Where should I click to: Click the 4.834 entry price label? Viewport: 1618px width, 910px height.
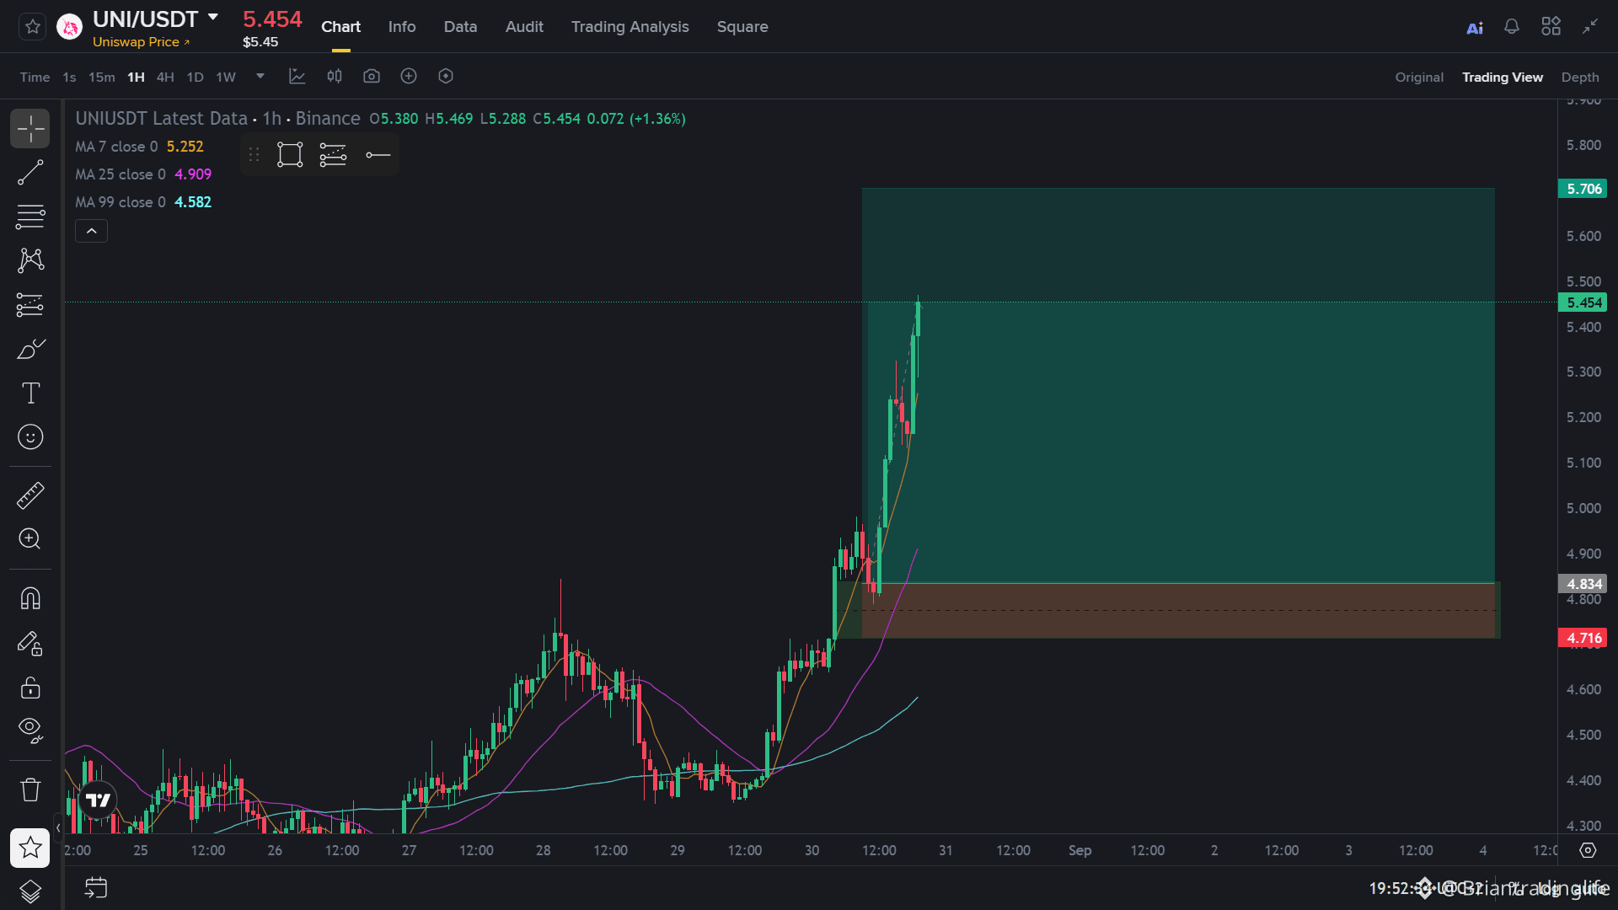tap(1583, 584)
